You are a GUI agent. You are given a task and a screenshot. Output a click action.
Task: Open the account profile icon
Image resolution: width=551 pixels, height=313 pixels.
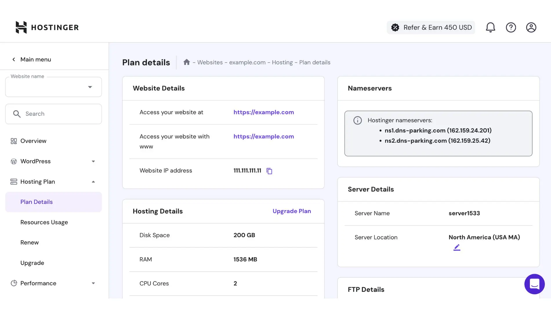[531, 27]
